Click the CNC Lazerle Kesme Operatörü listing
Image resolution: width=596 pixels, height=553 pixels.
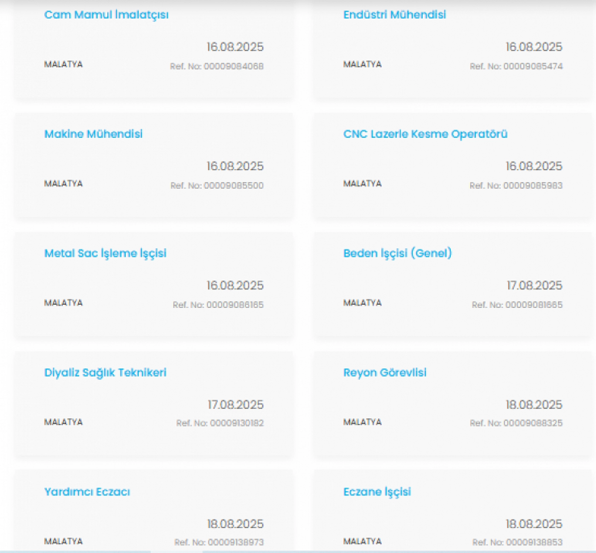(425, 134)
